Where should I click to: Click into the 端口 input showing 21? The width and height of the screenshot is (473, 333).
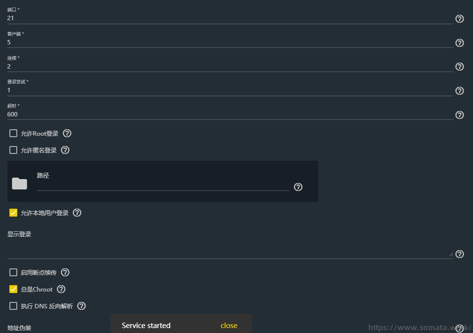pyautogui.click(x=230, y=18)
